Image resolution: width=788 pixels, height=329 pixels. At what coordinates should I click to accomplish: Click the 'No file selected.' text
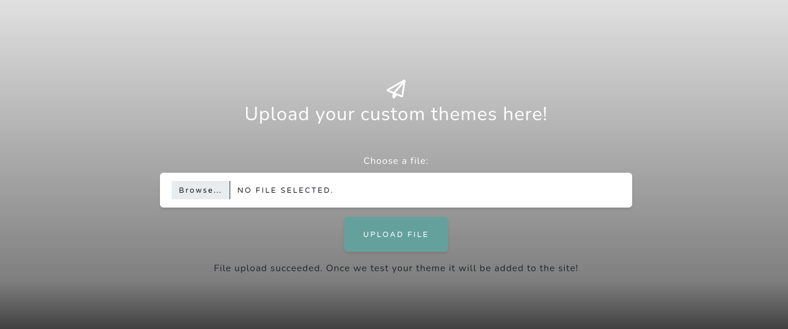[285, 190]
